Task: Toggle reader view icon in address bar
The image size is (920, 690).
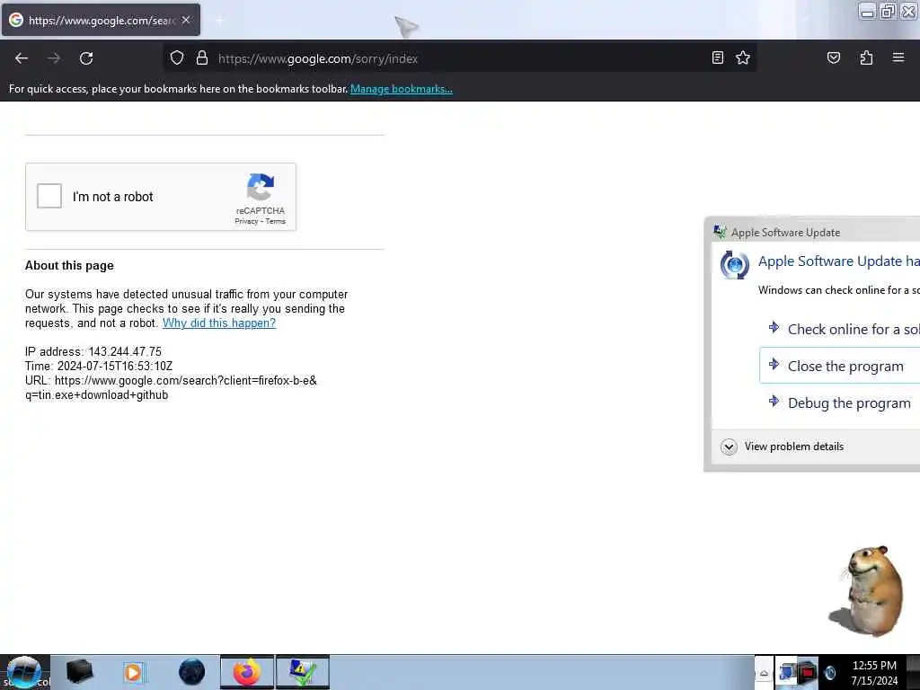Action: point(717,57)
